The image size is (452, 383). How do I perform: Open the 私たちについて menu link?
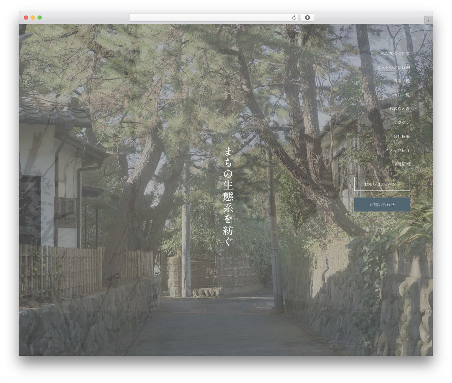pos(395,53)
